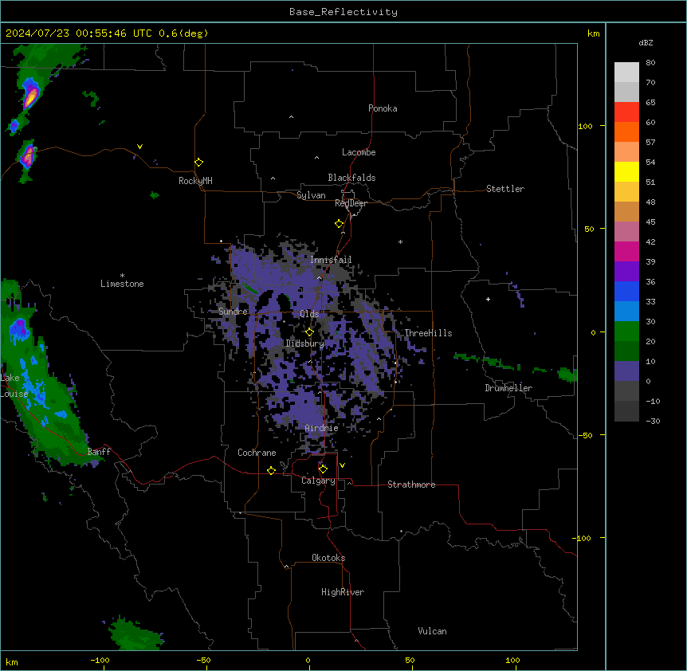
Task: Click the Calgary city label
Action: click(318, 481)
